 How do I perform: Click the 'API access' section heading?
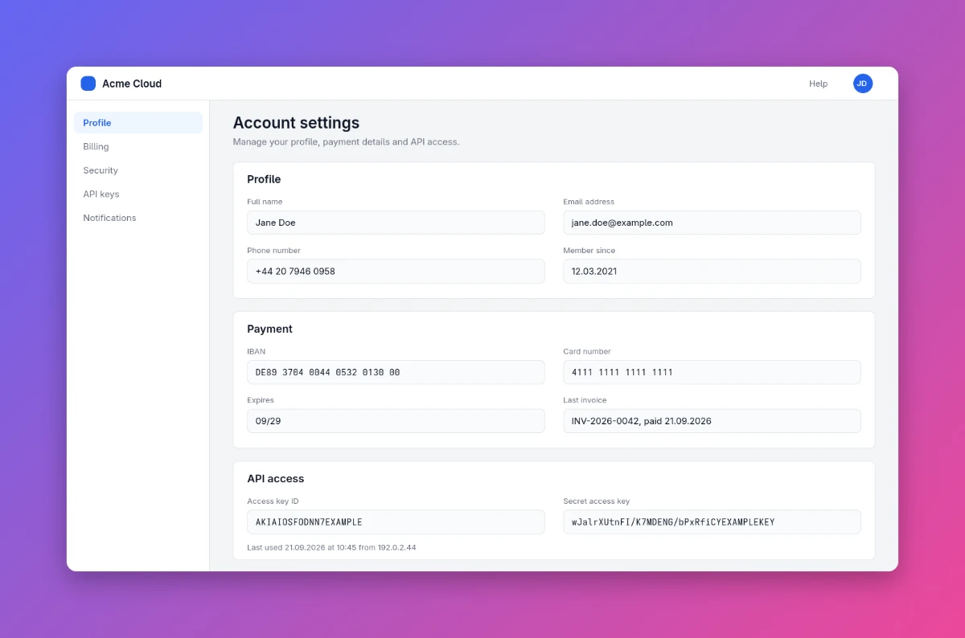275,478
